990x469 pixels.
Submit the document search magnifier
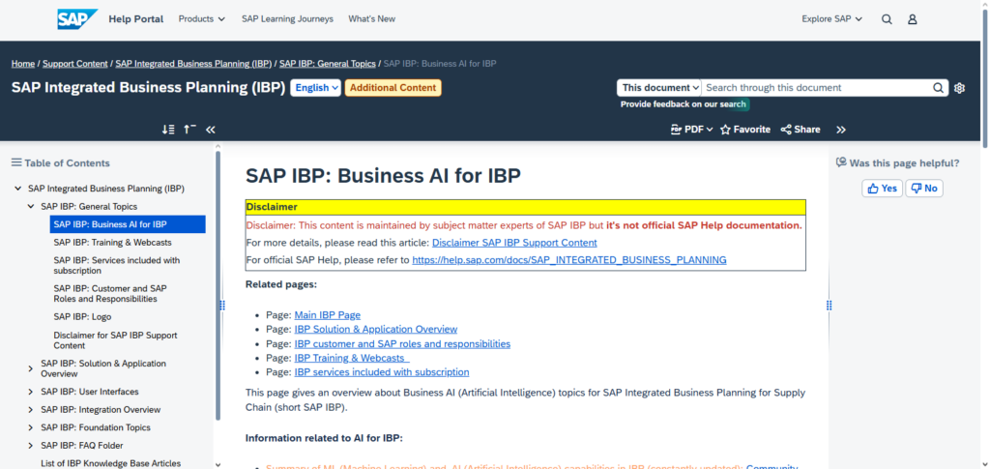pos(938,88)
